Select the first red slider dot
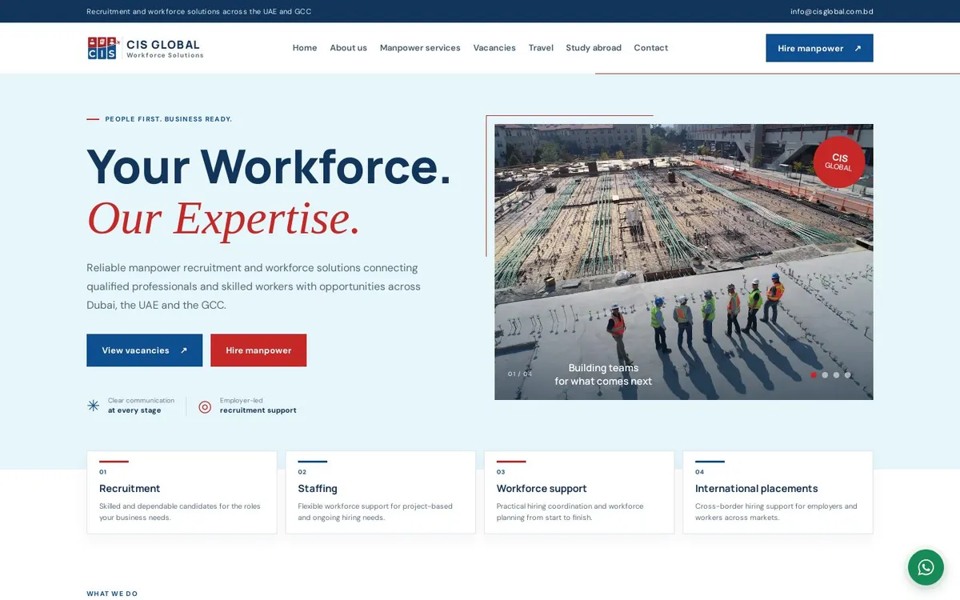This screenshot has height=600, width=960. click(814, 374)
